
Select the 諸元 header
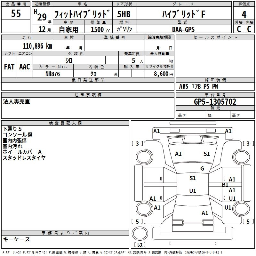click(215, 108)
